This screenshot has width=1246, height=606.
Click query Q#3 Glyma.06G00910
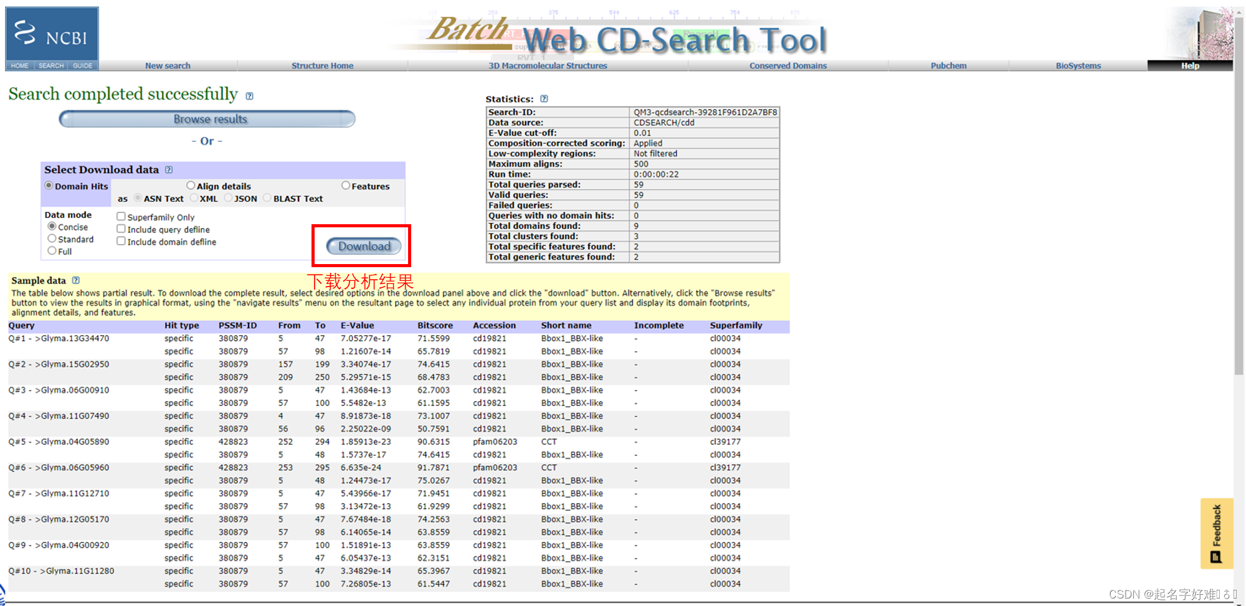(x=59, y=390)
